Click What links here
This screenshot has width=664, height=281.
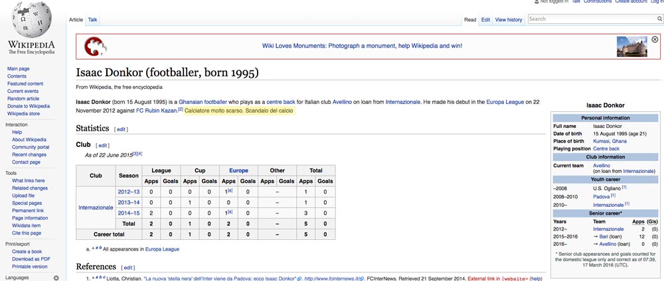[x=29, y=181]
